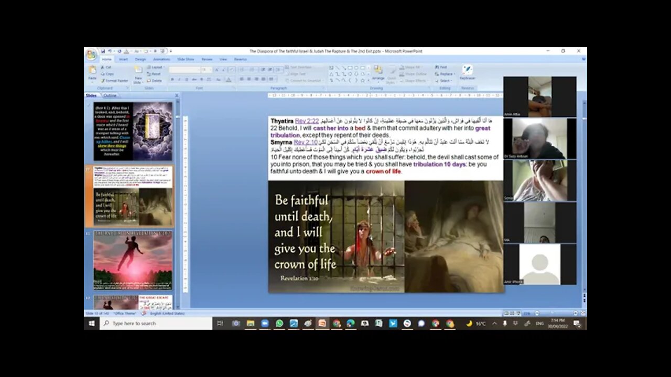This screenshot has height=377, width=671.
Task: Open Amir iPhone participant tile
Action: (539, 264)
